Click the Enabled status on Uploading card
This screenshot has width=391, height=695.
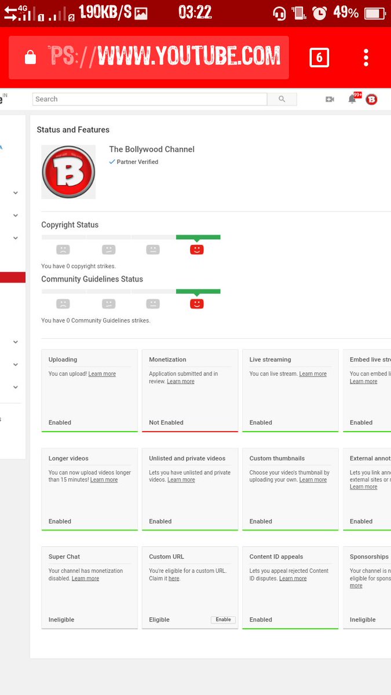pos(60,423)
